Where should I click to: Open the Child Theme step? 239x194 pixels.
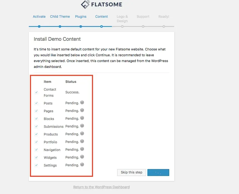(60, 16)
